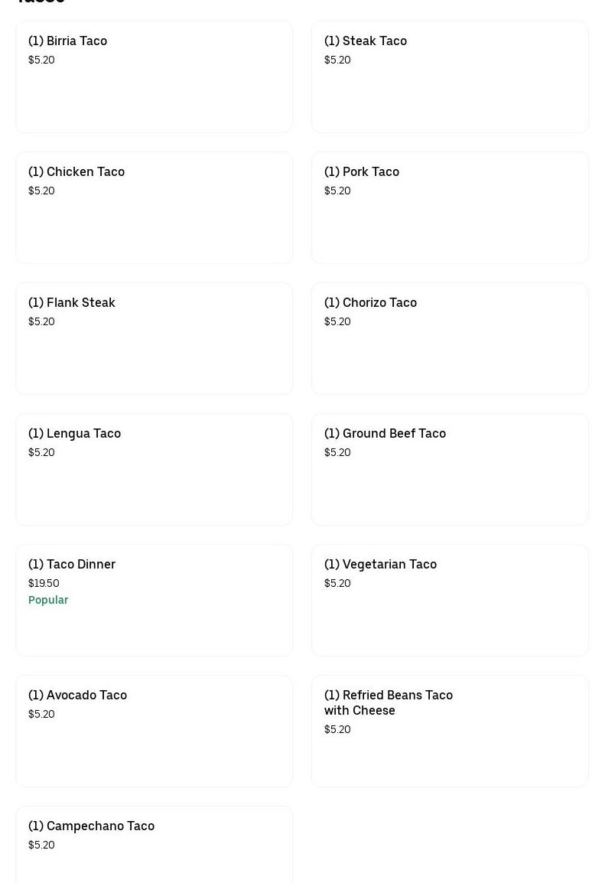The width and height of the screenshot is (615, 883).
Task: Click the price below Vegetarian Taco
Action: pyautogui.click(x=337, y=583)
